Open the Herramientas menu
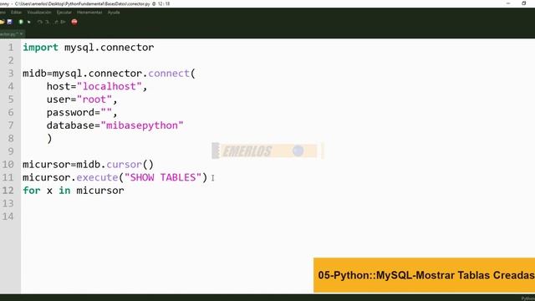 [89, 13]
